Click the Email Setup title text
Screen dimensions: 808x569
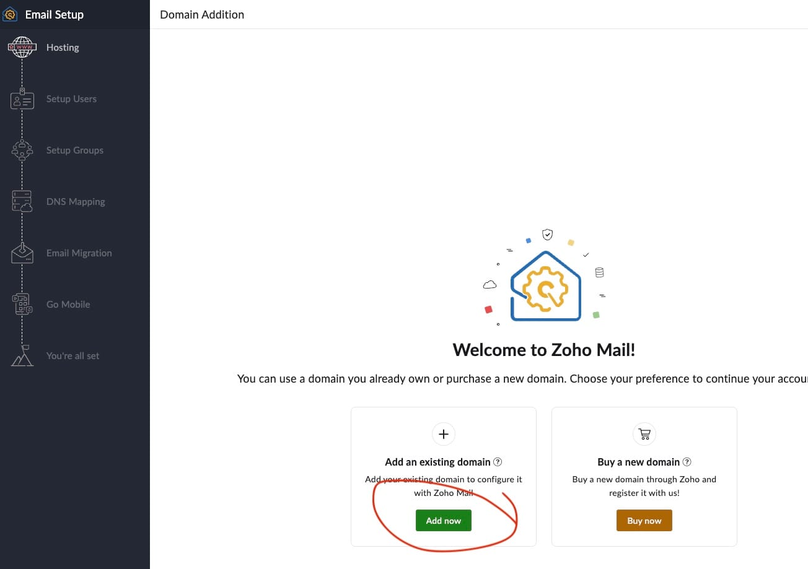tap(54, 14)
